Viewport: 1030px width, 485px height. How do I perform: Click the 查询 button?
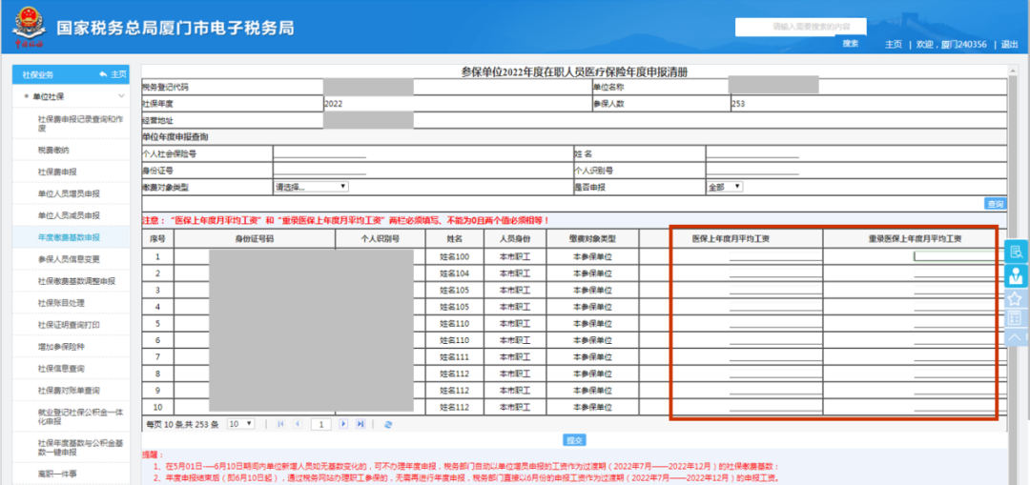995,203
